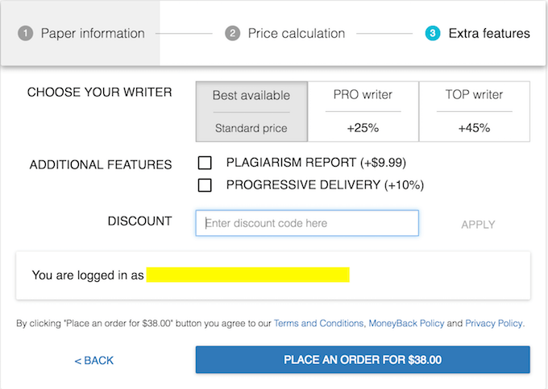548x389 pixels.
Task: Go back with the Back link
Action: [94, 360]
